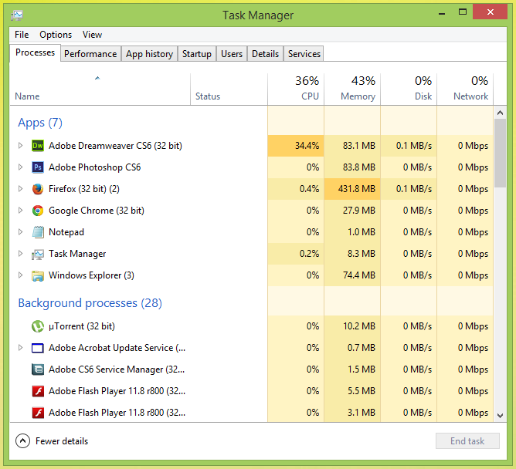Click the Windows Explorer folder icon

[x=38, y=275]
